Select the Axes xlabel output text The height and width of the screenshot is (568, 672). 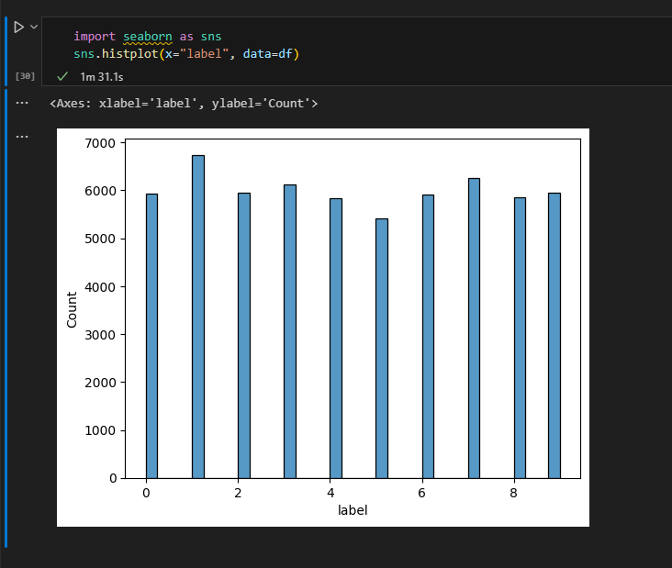[184, 104]
